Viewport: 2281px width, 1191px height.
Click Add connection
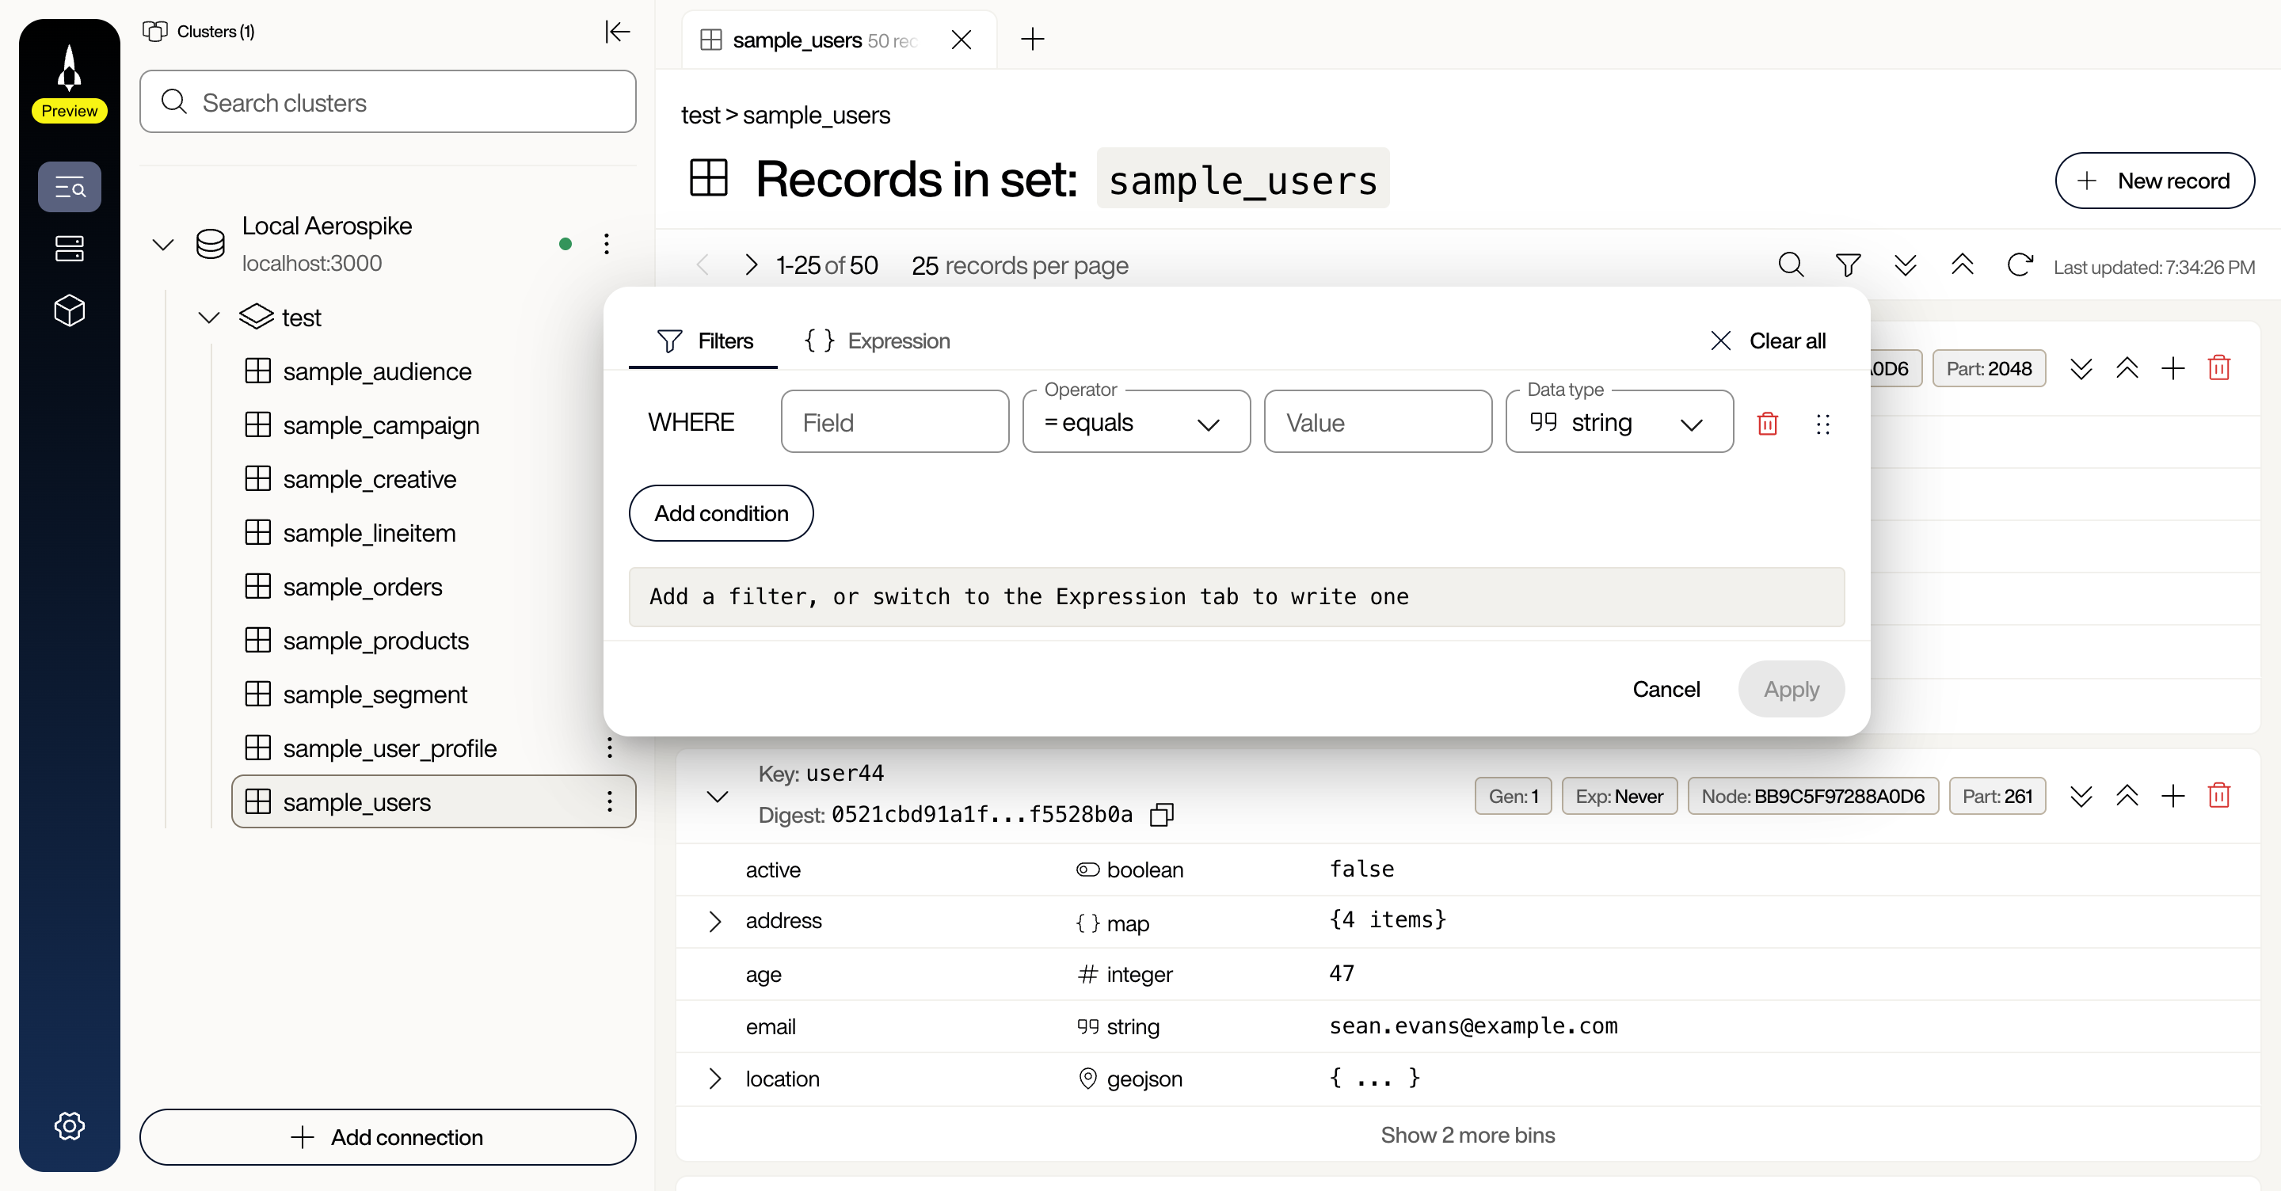388,1136
